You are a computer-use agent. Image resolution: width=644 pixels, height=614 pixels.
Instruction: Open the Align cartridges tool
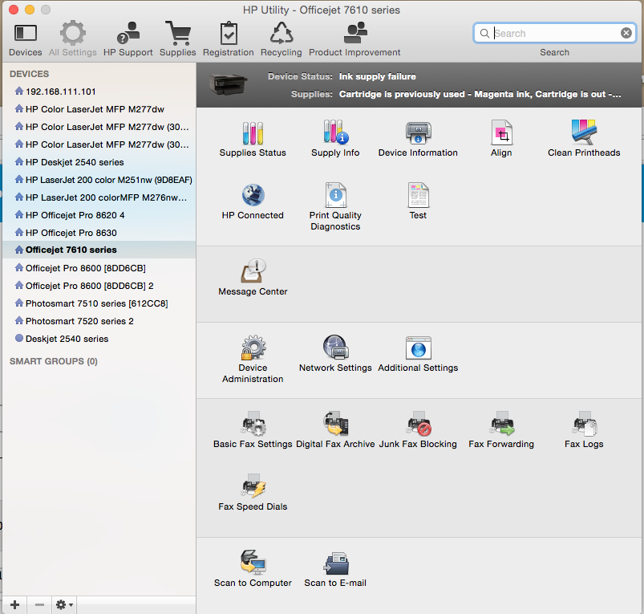(501, 133)
